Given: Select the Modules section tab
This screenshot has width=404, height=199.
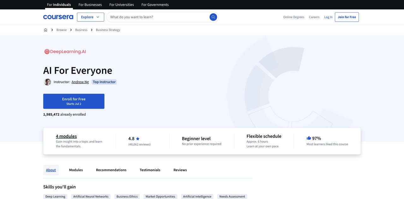Looking at the screenshot, I should tap(76, 170).
